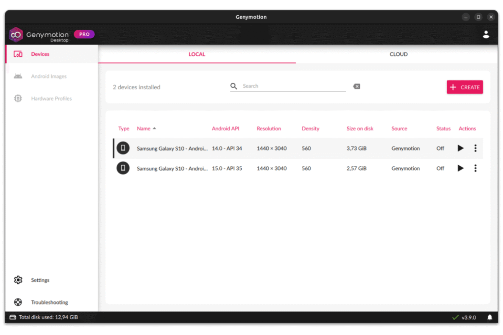Click the CREATE device button
Screen dimensions: 503x335
click(x=465, y=87)
